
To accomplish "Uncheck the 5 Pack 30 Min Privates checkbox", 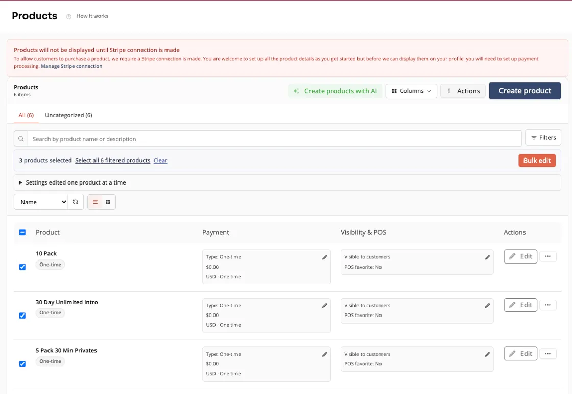I will (x=22, y=364).
